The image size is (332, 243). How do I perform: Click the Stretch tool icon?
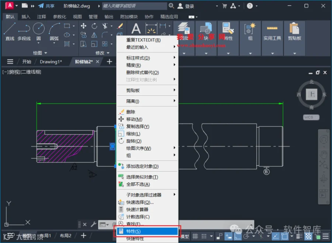[x=83, y=44]
